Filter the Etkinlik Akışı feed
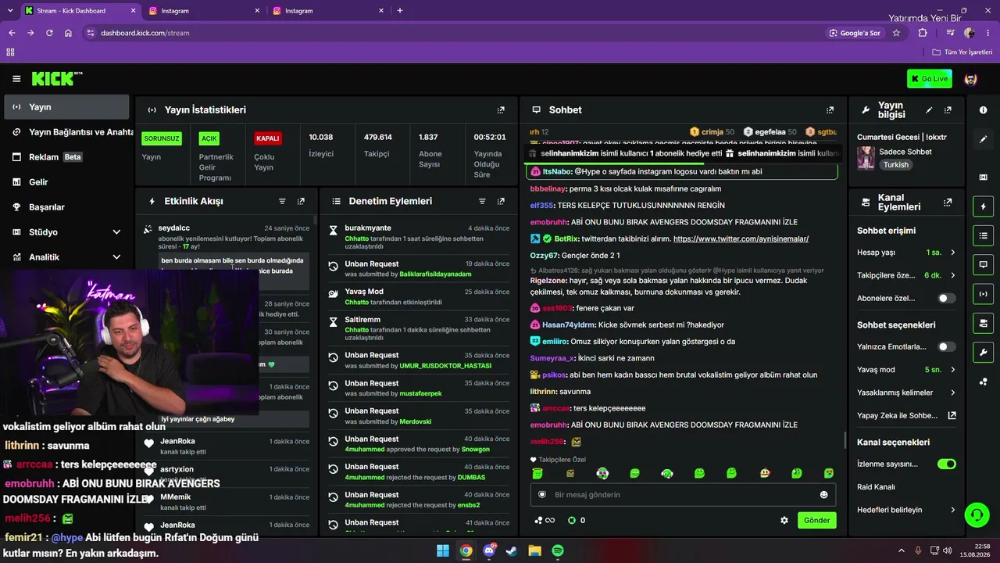The height and width of the screenshot is (563, 1000). click(283, 201)
